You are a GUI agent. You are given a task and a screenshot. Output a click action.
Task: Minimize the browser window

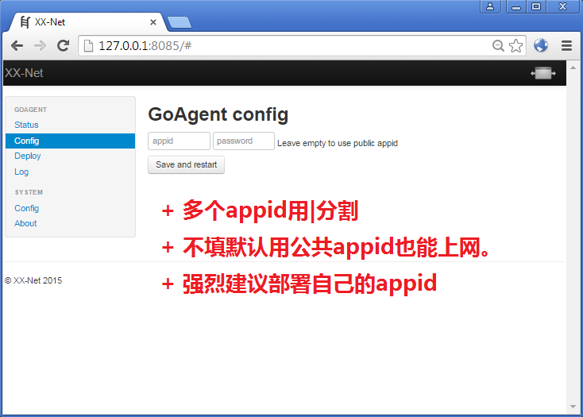[516, 6]
